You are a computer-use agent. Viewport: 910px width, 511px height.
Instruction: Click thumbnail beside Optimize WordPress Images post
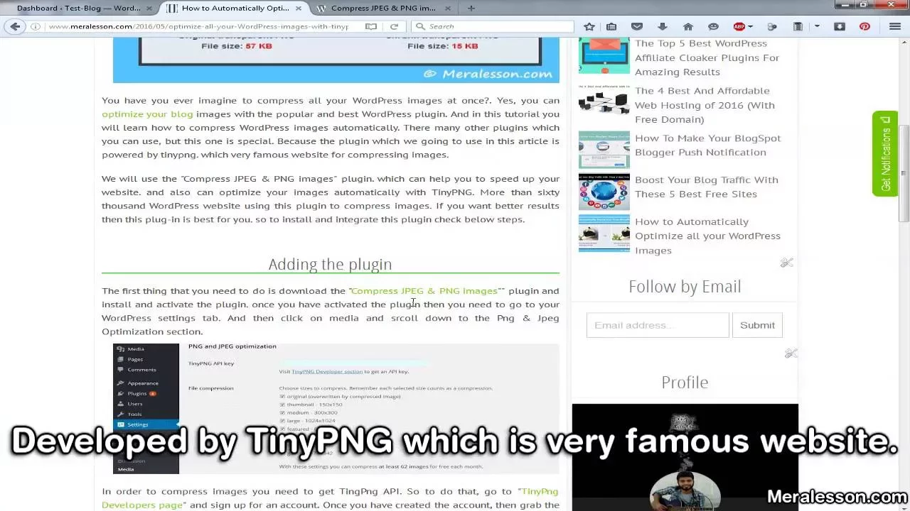[x=604, y=233]
